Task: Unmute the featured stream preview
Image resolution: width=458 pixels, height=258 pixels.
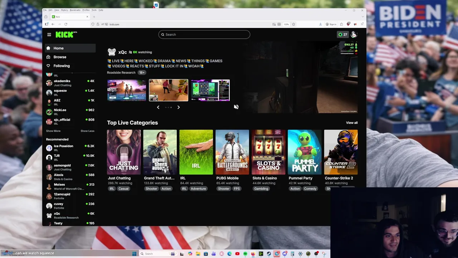Action: click(x=236, y=107)
